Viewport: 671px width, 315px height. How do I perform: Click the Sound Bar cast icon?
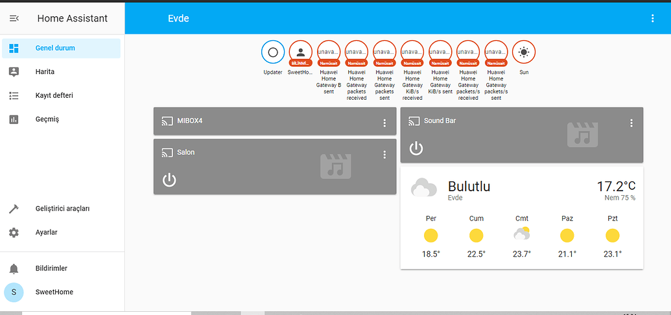[414, 121]
